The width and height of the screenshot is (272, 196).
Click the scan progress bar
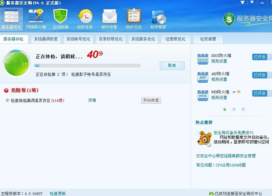pyautogui.click(x=87, y=66)
